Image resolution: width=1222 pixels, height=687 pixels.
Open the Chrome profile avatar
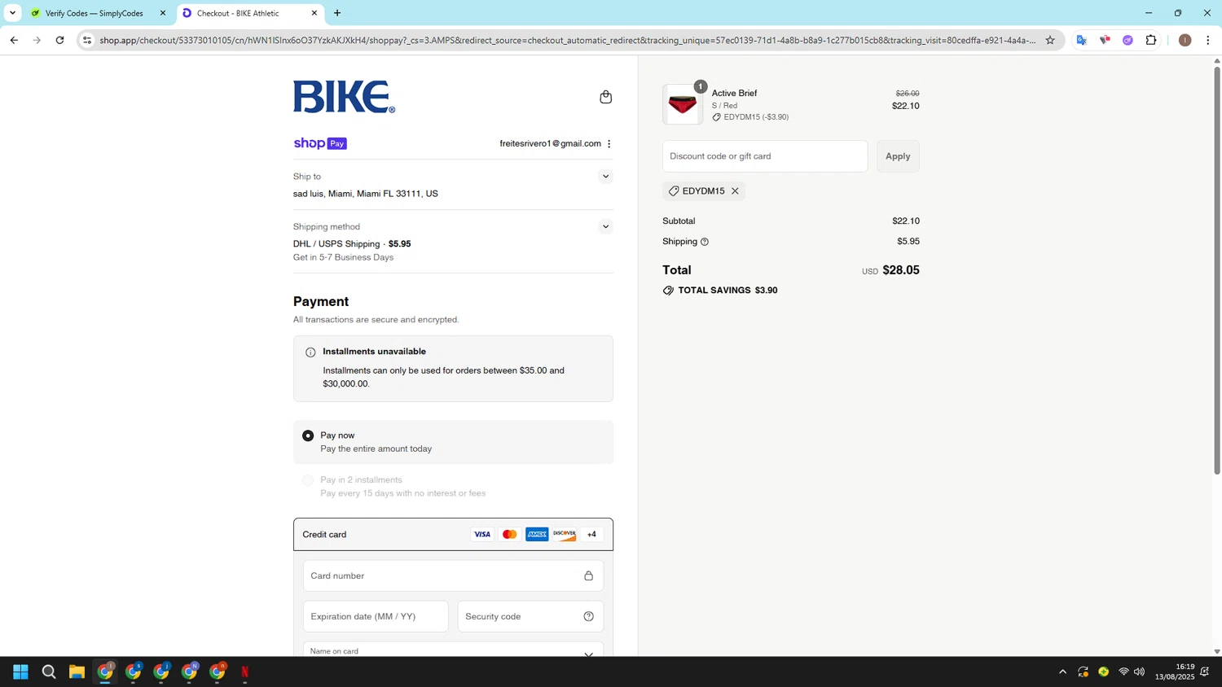coord(1185,40)
